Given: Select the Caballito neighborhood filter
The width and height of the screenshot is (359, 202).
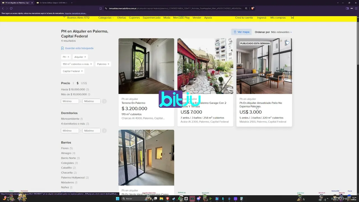Looking at the screenshot, I should (68, 168).
